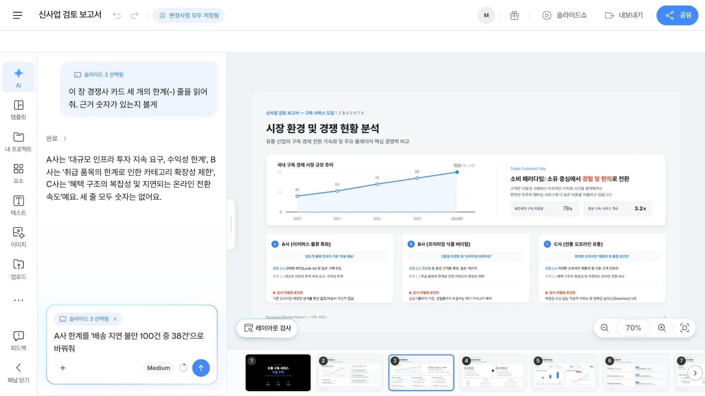Viewport: 705px width, 396px height.
Task: Select slide 5 thumbnail
Action: click(564, 373)
